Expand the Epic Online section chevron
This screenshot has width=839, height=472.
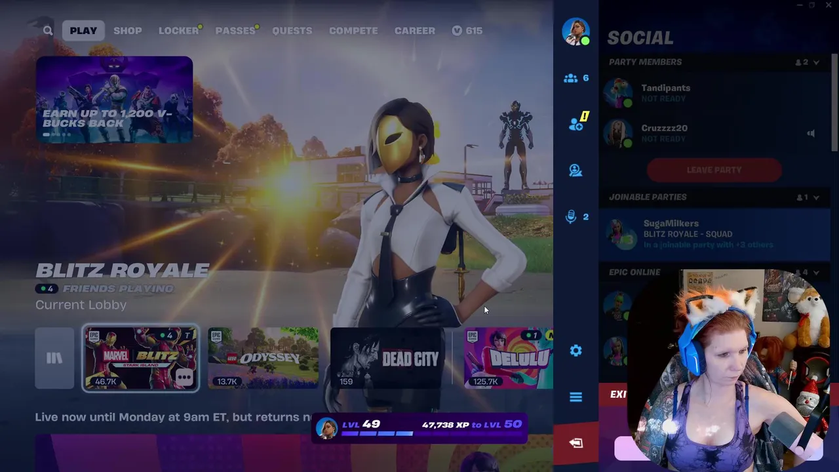816,272
